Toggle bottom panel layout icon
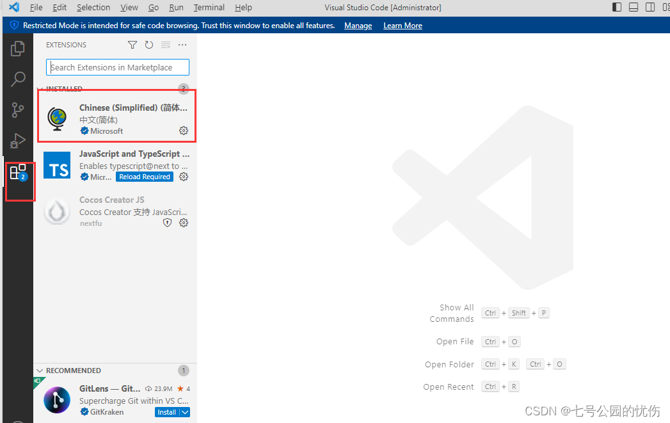Viewport: 670px width, 423px height. point(634,7)
